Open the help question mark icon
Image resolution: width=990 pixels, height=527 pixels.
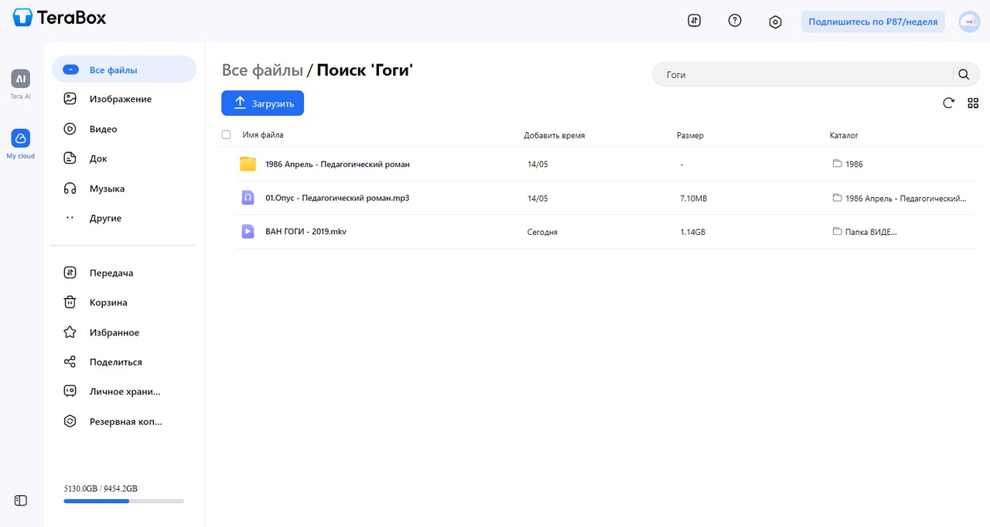point(735,21)
